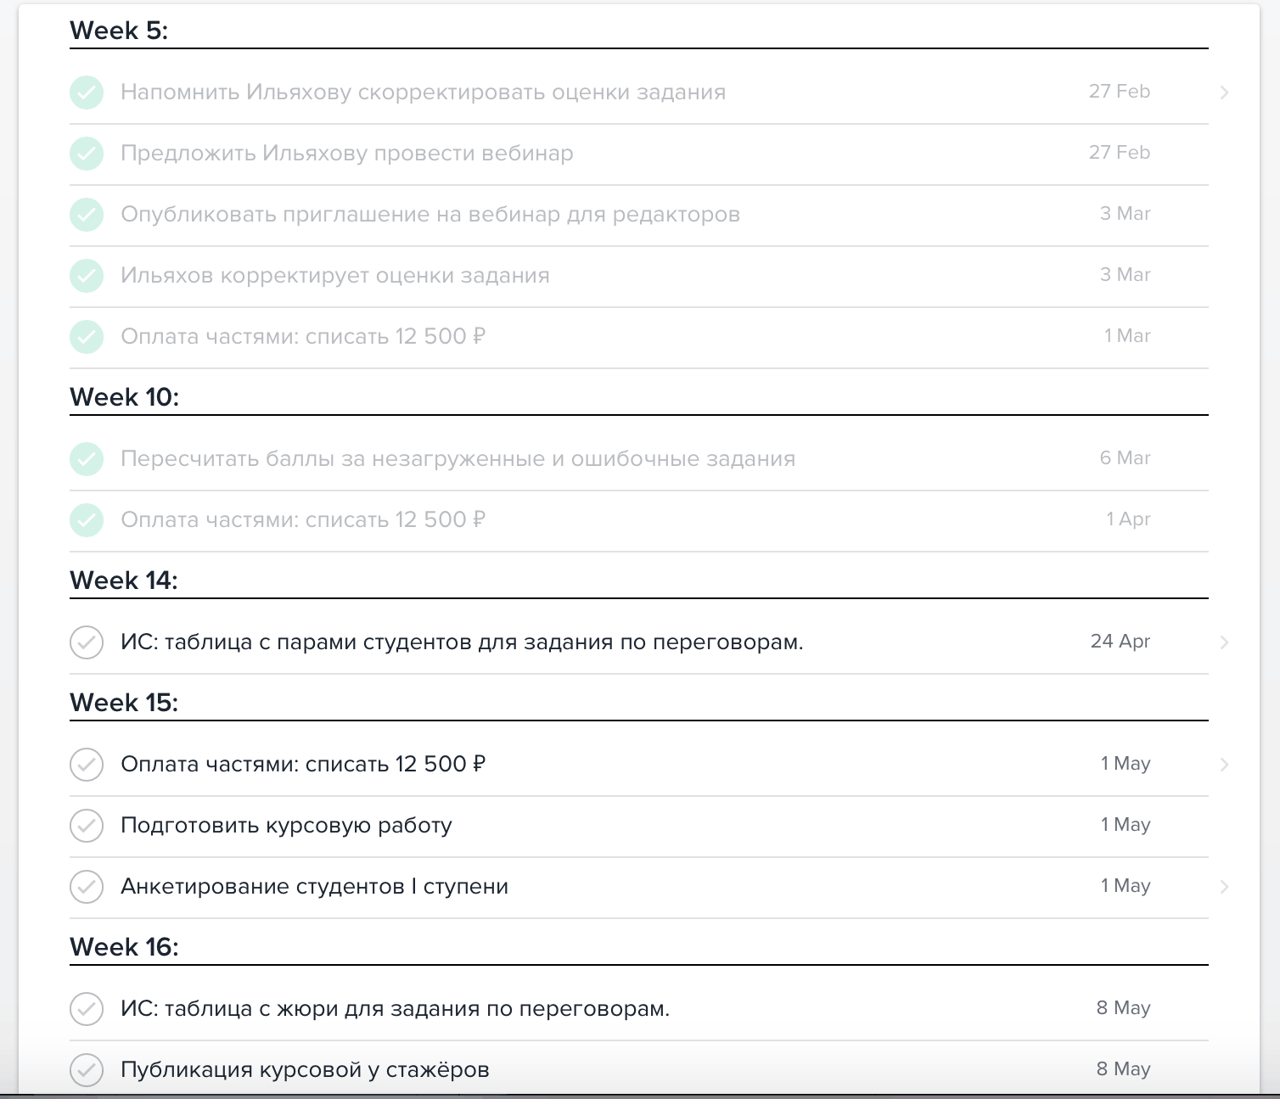Viewport: 1280px width, 1099px height.
Task: Click the 'Week 14:' section heading
Action: tap(124, 580)
